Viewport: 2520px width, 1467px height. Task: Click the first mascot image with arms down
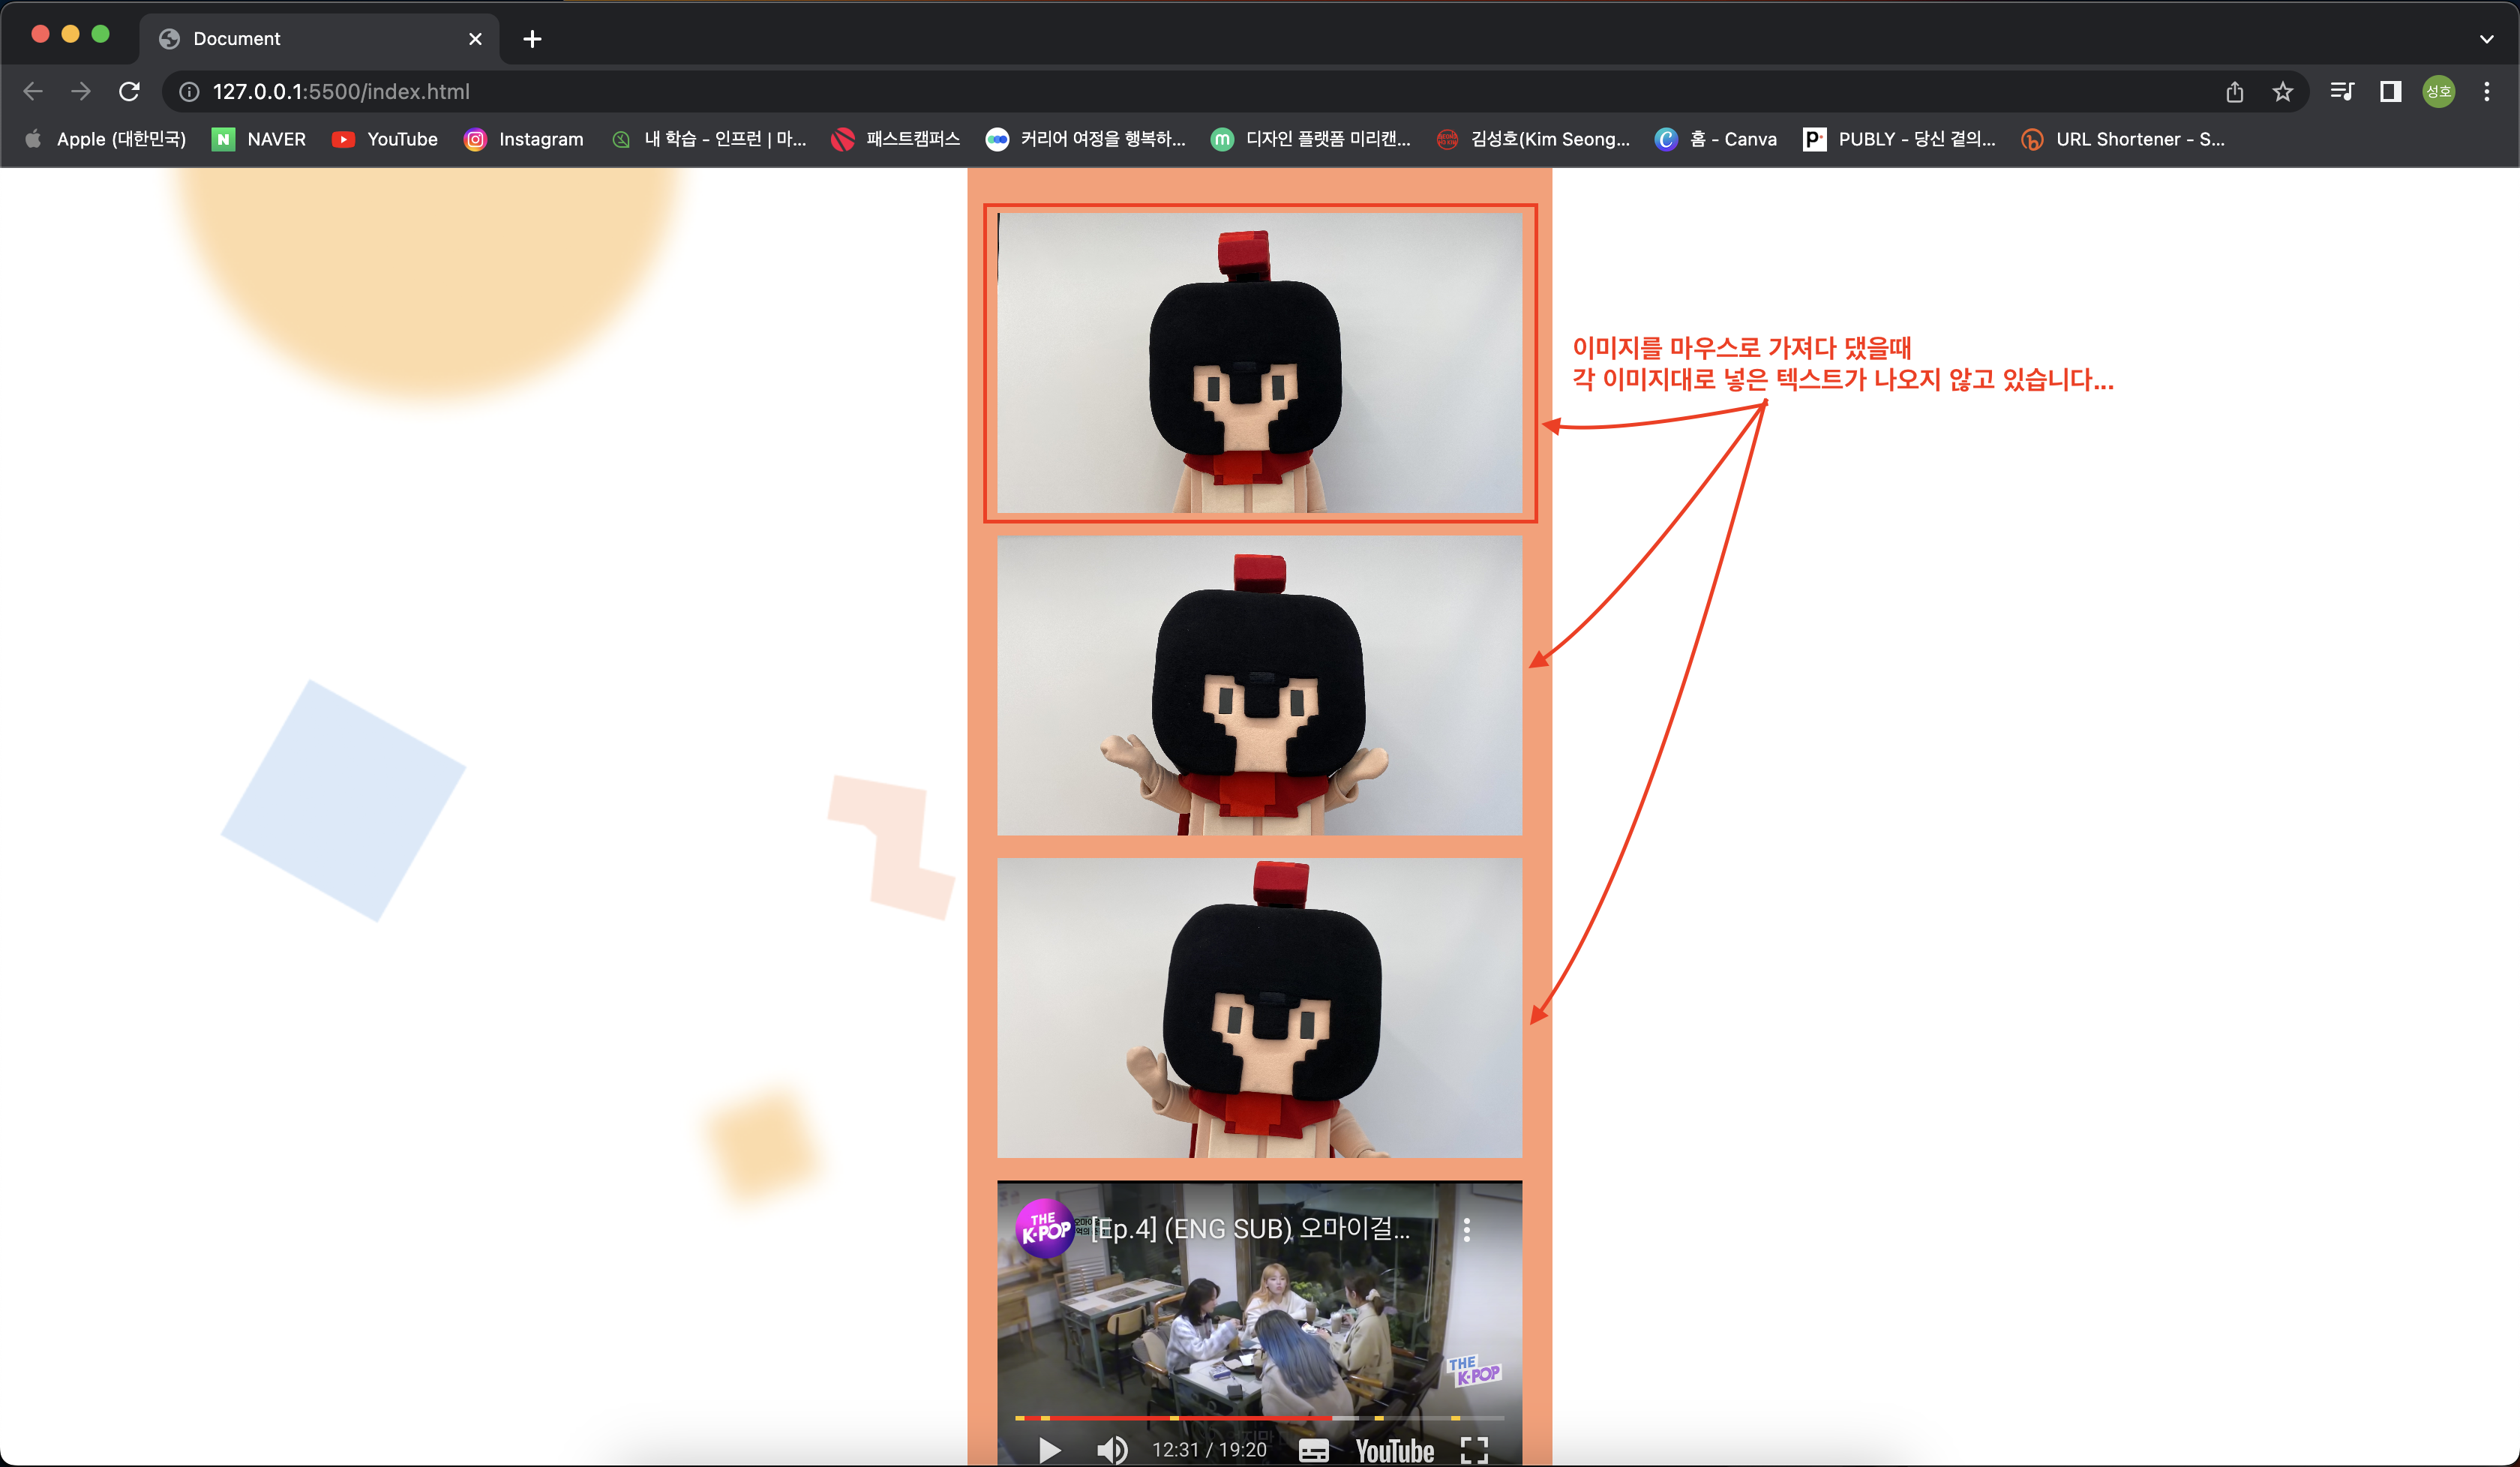tap(1259, 363)
